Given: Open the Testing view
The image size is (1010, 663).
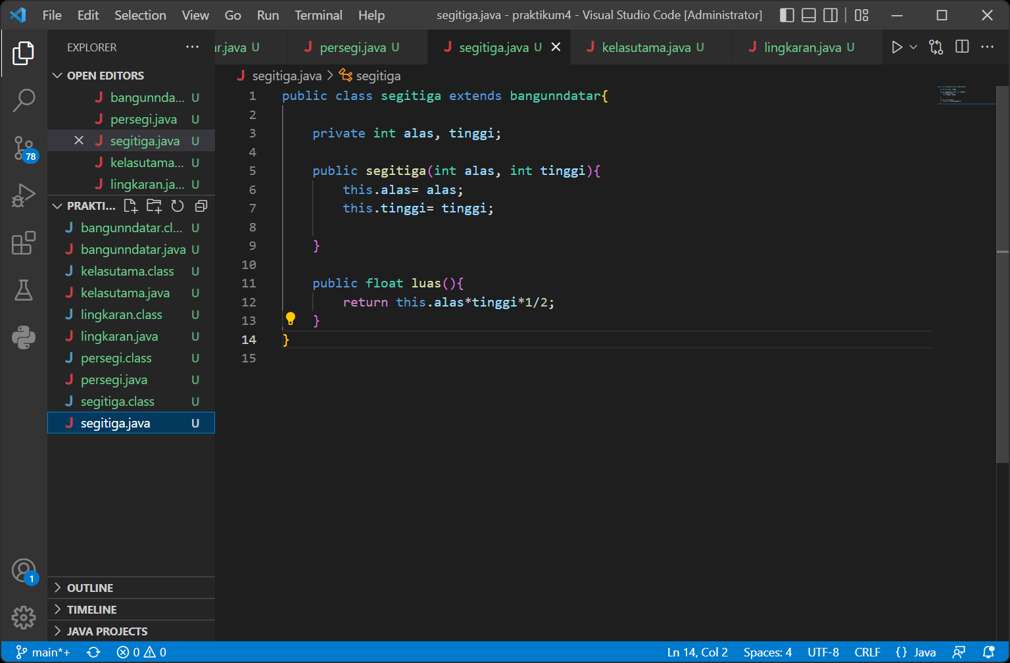Looking at the screenshot, I should coord(24,290).
